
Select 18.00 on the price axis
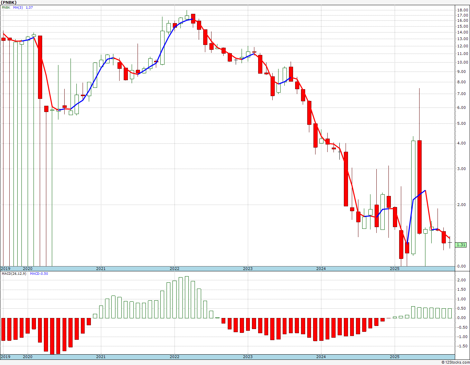tap(462, 10)
